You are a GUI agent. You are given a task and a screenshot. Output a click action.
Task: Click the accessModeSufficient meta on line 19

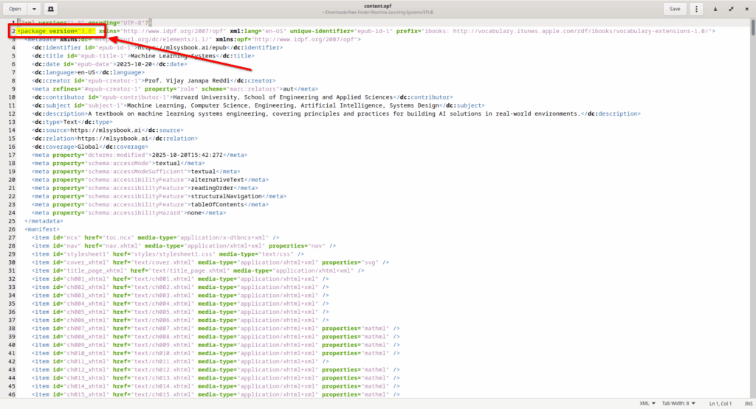[136, 171]
